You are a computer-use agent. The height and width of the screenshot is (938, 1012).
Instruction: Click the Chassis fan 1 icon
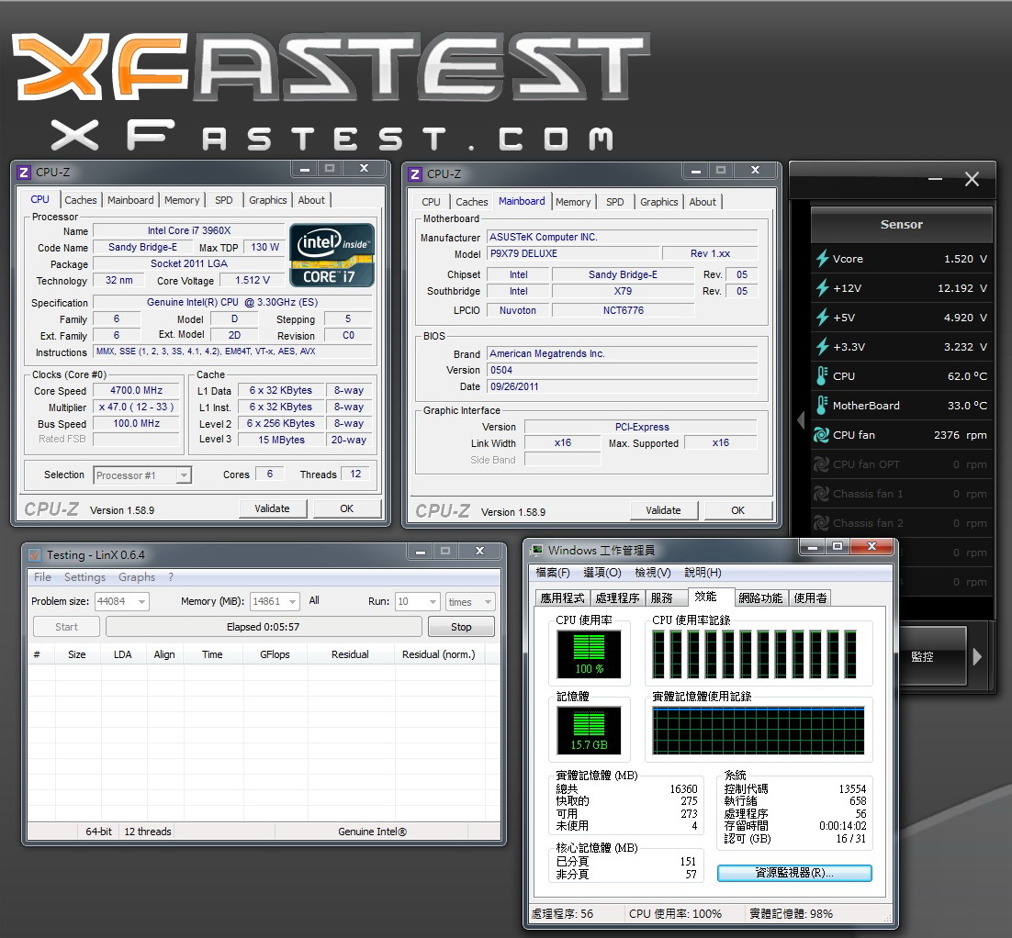(x=822, y=494)
